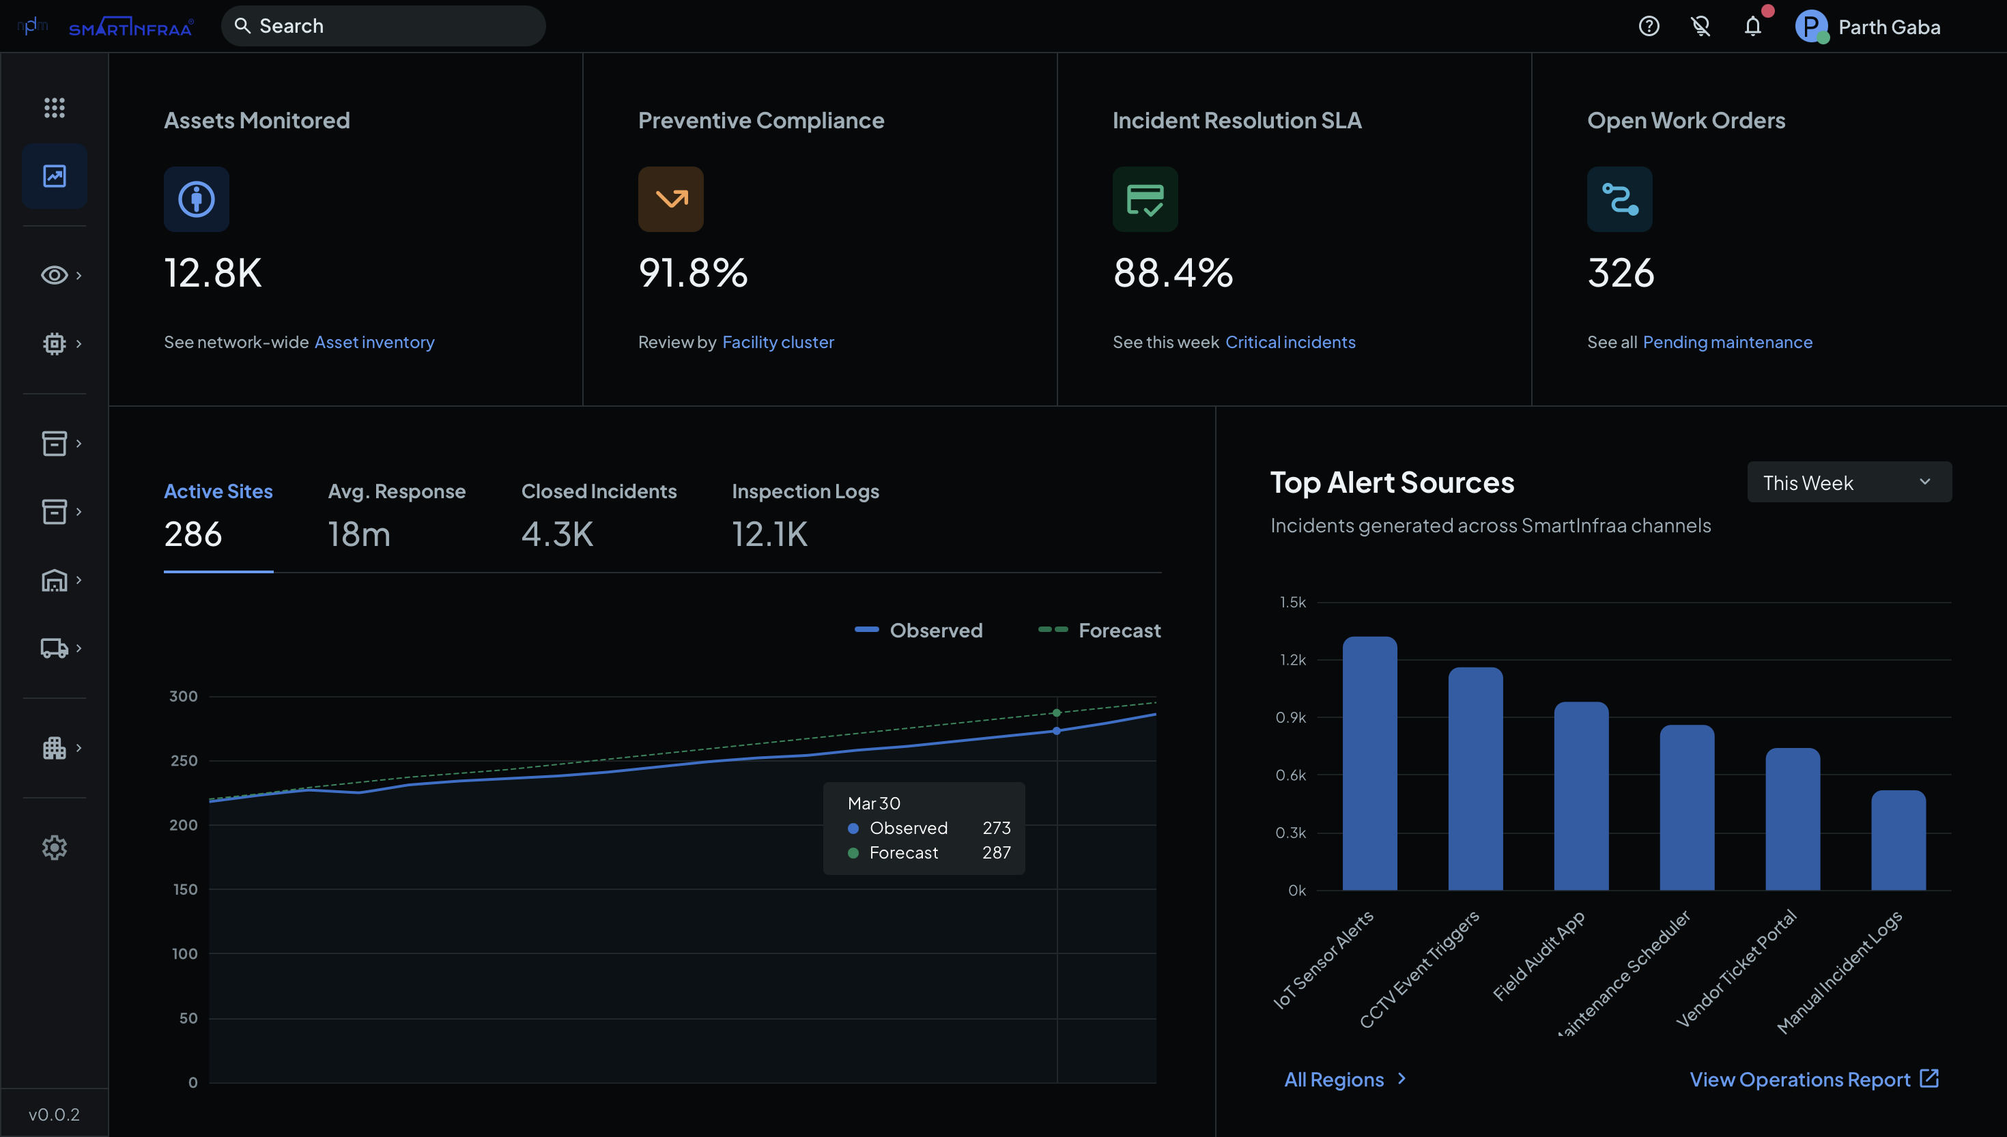Open the notifications bell icon
The image size is (2007, 1137).
tap(1752, 26)
